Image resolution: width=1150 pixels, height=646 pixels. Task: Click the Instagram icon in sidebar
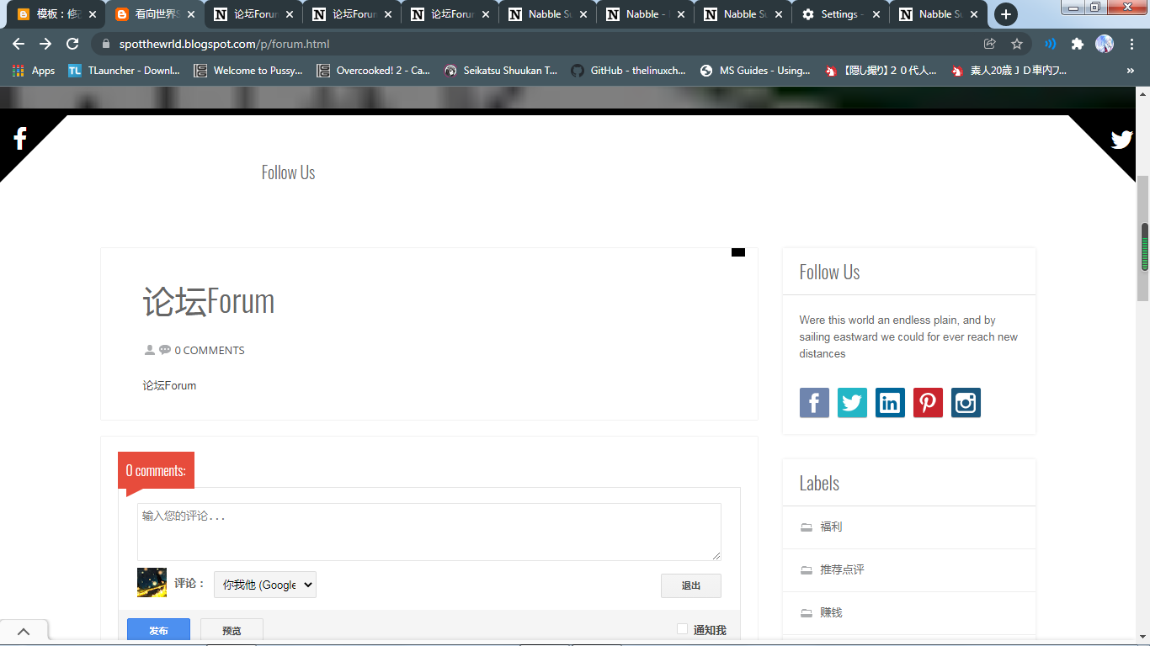[x=966, y=403]
